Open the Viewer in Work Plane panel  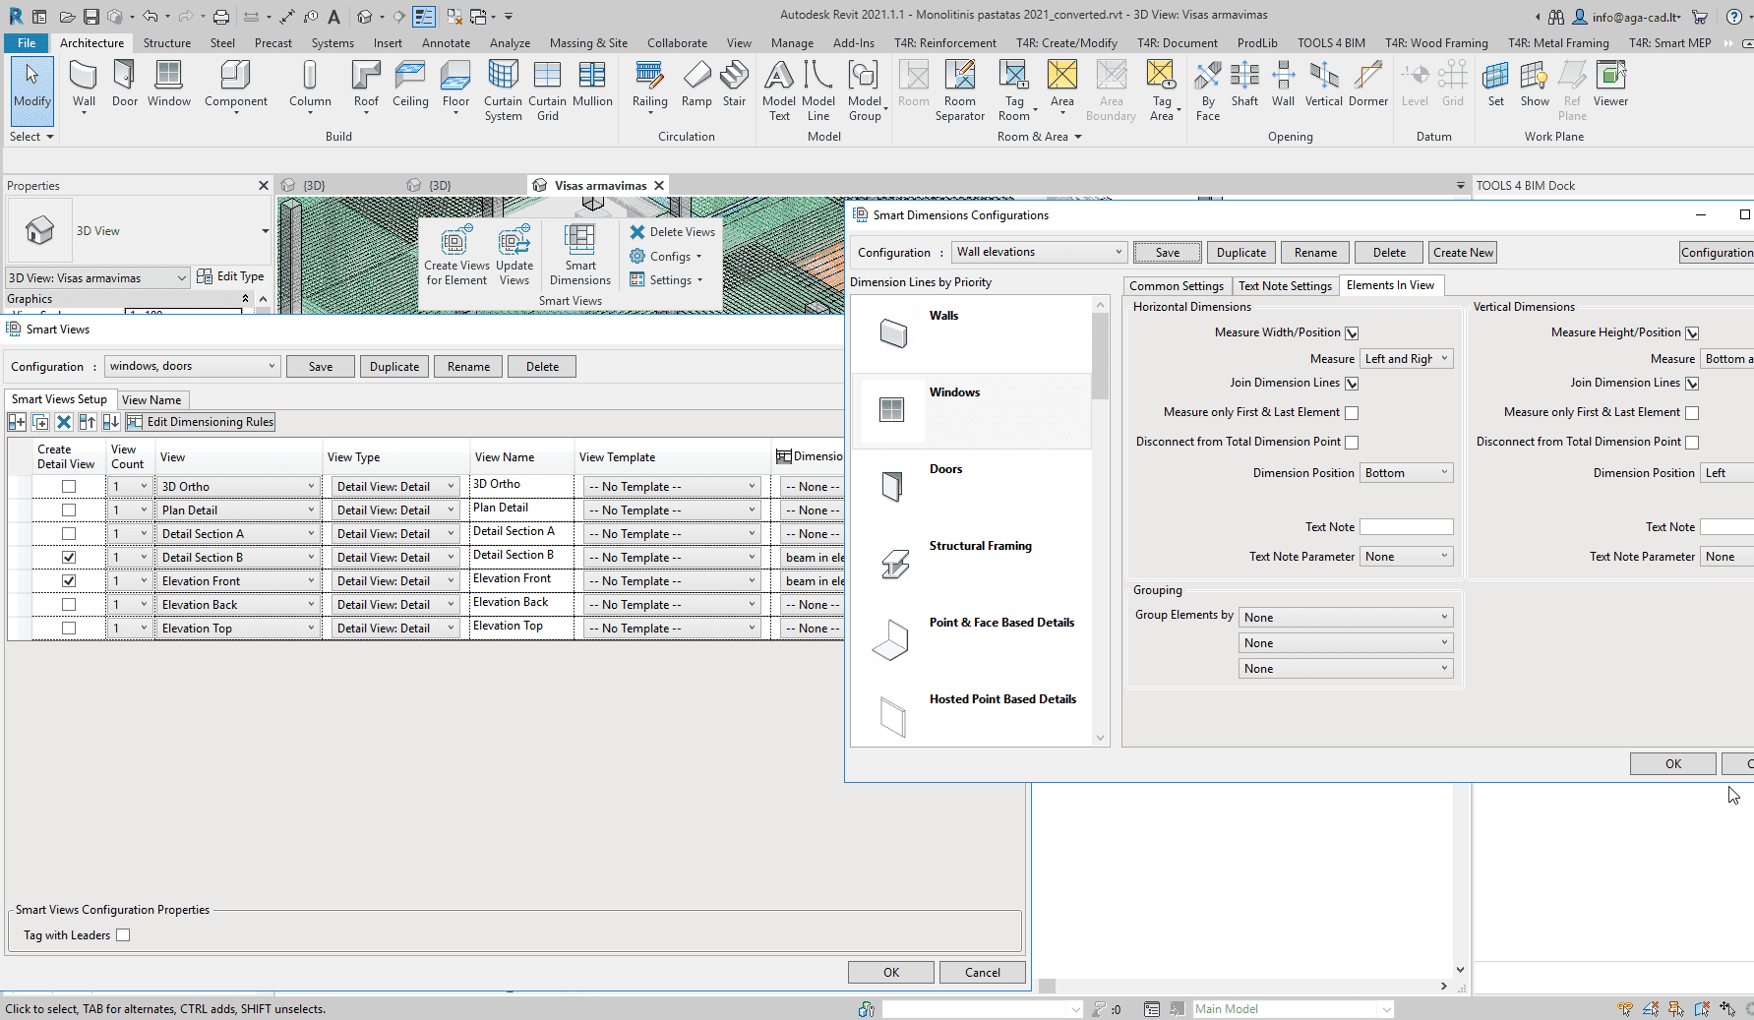pos(1610,84)
